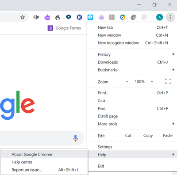Click the grey Adobe Acrobat extension icon
Image resolution: width=177 pixels, height=175 pixels.
[x=112, y=17]
